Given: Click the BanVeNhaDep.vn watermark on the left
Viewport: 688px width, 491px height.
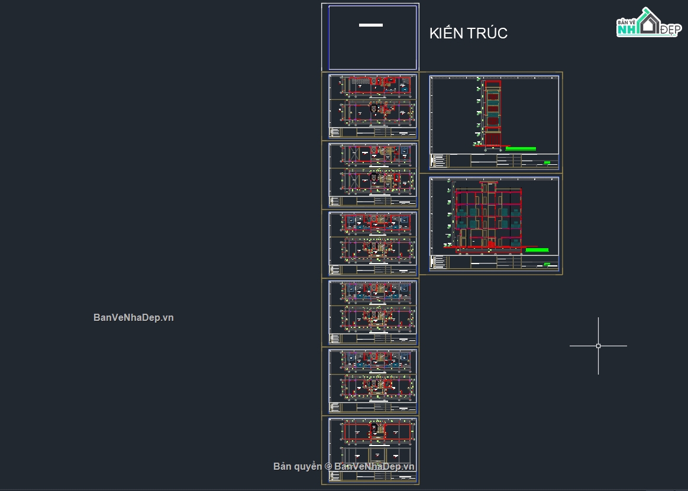Looking at the screenshot, I should (x=133, y=318).
